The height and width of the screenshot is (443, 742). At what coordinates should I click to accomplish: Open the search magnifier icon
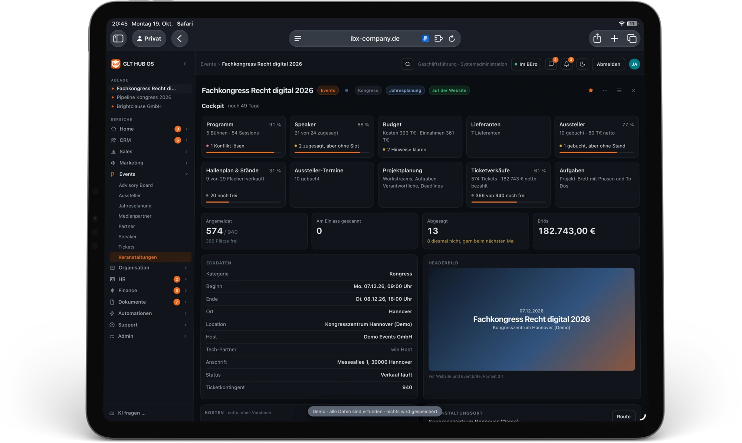(x=407, y=64)
